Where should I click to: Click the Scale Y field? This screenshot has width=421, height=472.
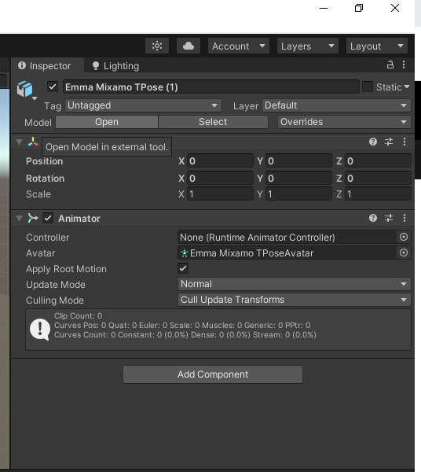tap(298, 194)
